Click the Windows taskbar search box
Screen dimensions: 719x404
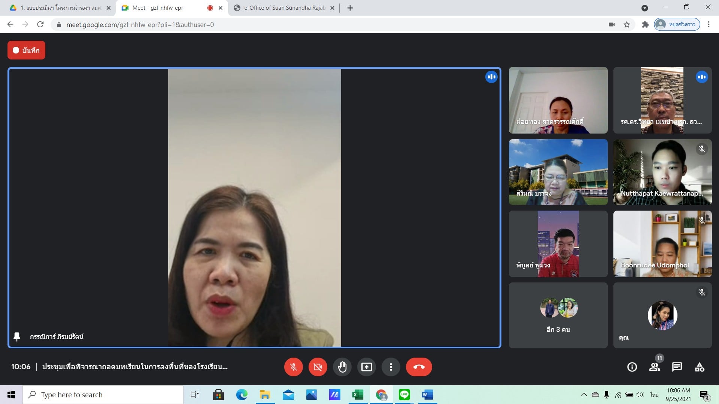click(103, 395)
